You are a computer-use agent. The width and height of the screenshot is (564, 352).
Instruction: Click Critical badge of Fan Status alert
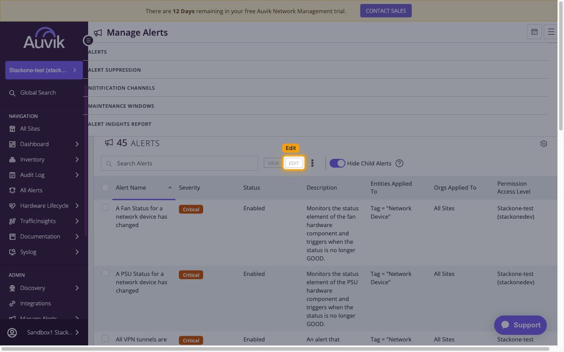tap(191, 209)
